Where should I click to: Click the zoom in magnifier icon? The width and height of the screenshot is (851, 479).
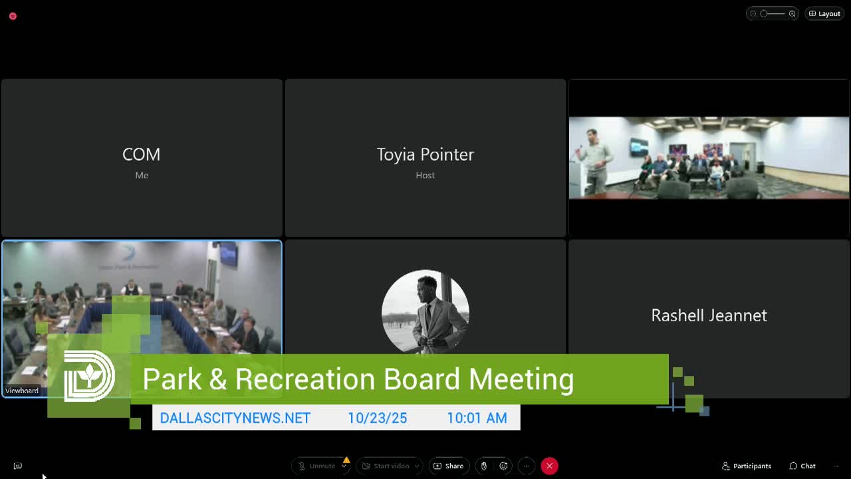[x=792, y=13]
